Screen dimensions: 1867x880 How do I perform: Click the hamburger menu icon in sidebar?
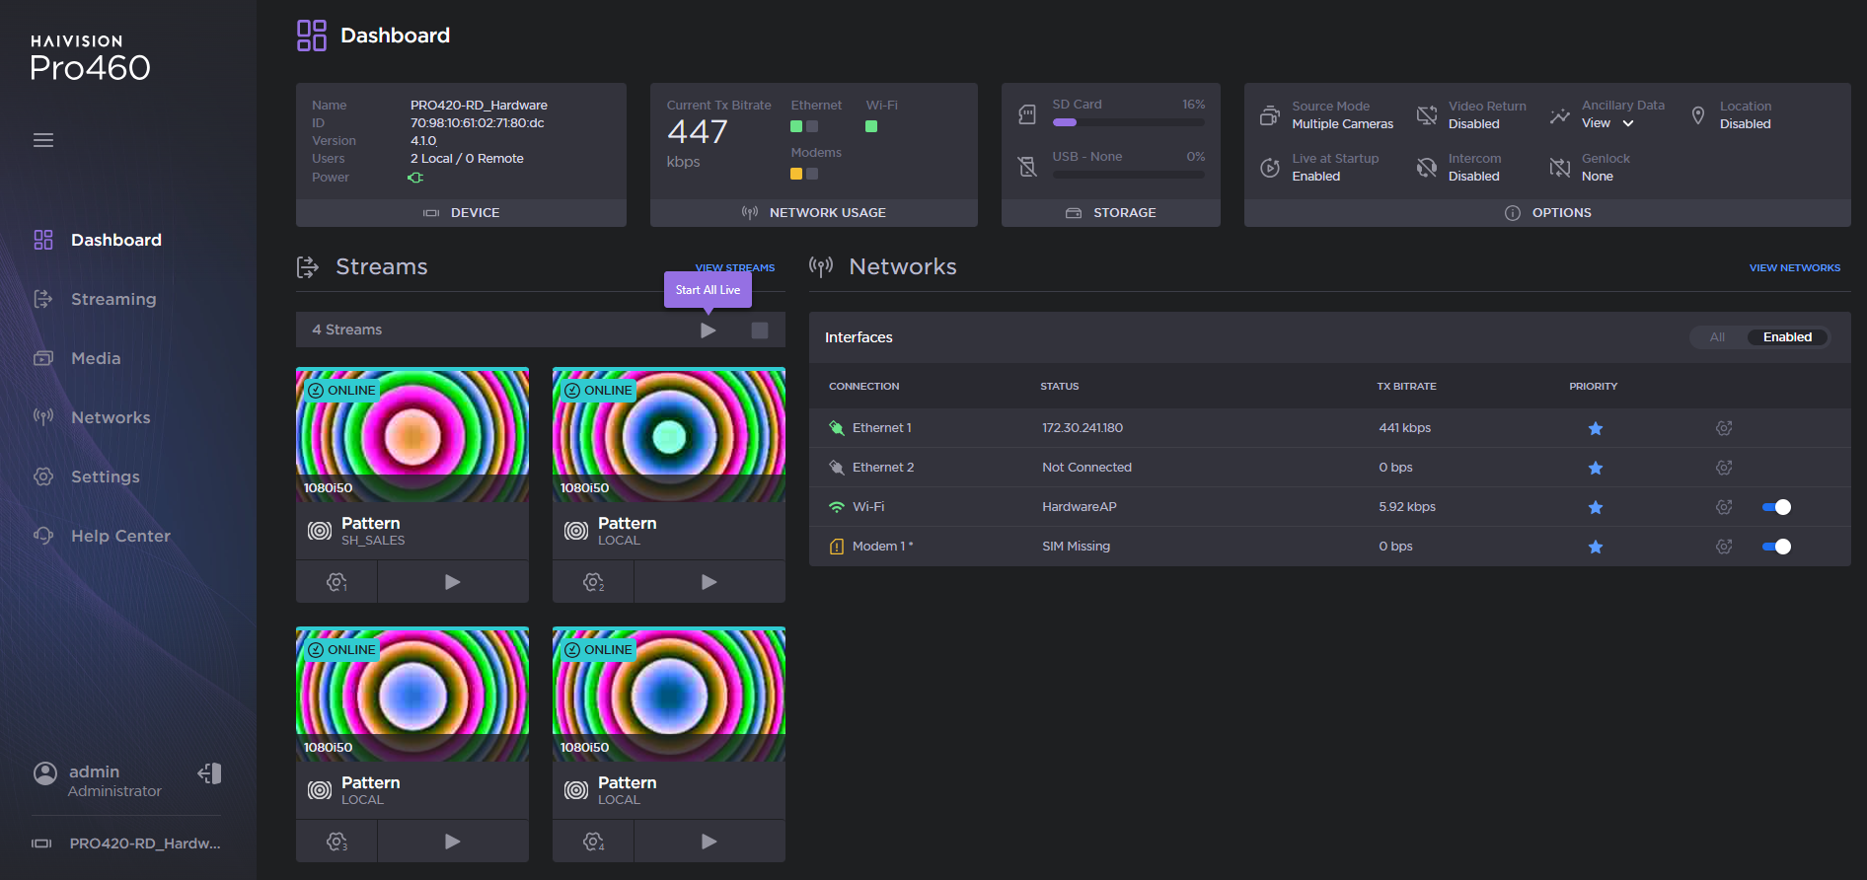43,140
